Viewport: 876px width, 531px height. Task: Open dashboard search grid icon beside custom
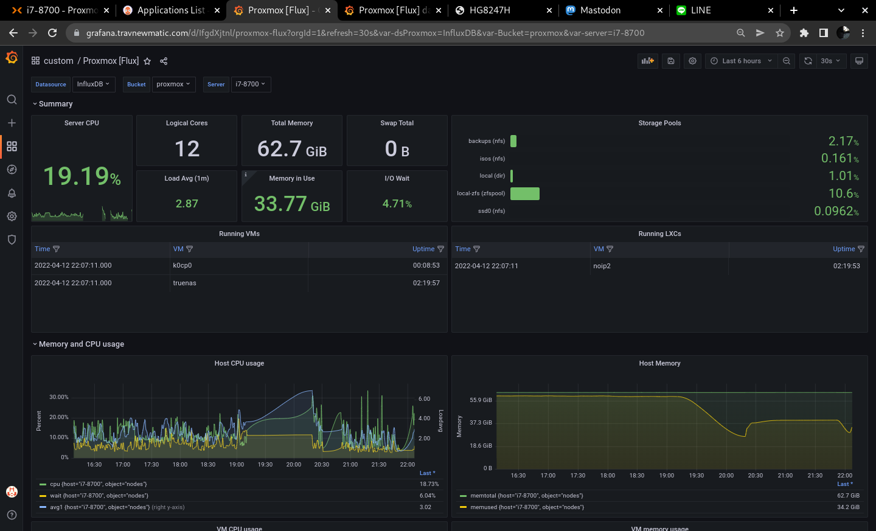(35, 61)
